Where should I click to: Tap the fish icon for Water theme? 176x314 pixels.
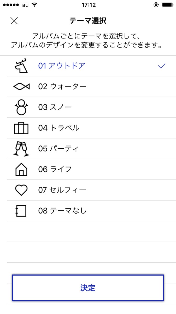21,87
